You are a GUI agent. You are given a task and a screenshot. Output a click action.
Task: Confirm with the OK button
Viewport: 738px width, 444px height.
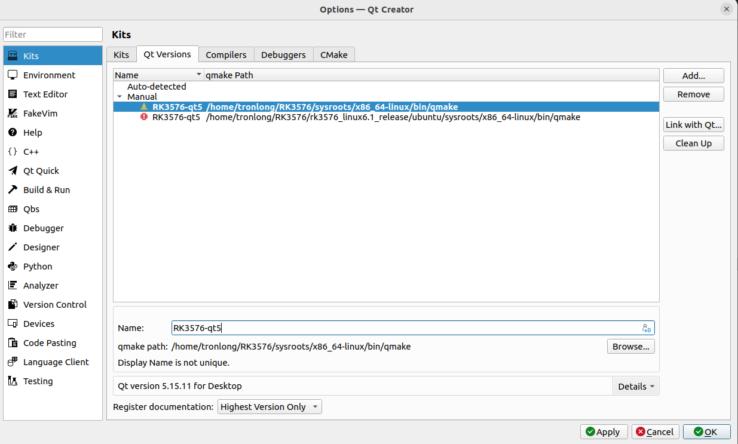pyautogui.click(x=706, y=431)
